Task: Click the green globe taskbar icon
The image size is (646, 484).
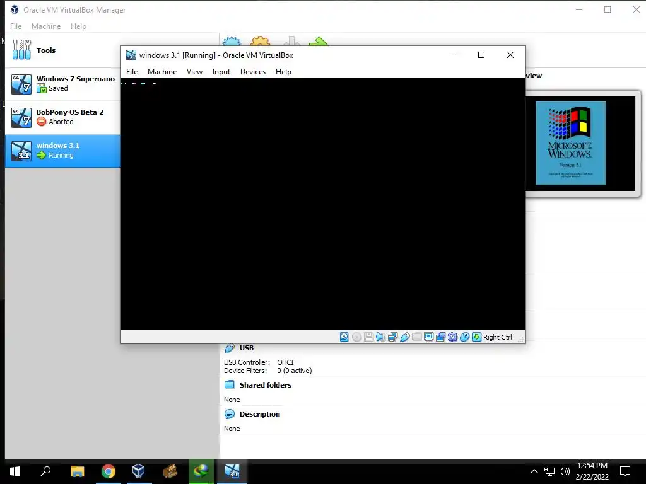Action: click(x=201, y=471)
